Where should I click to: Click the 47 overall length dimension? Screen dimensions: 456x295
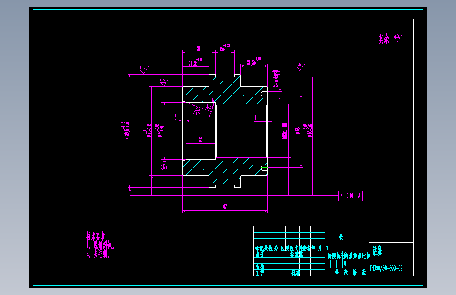pyautogui.click(x=225, y=207)
